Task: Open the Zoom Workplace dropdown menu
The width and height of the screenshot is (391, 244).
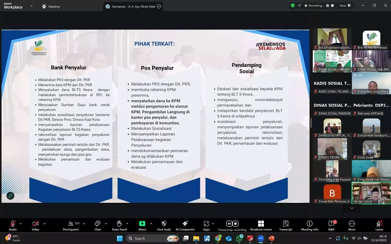Action: (x=31, y=6)
